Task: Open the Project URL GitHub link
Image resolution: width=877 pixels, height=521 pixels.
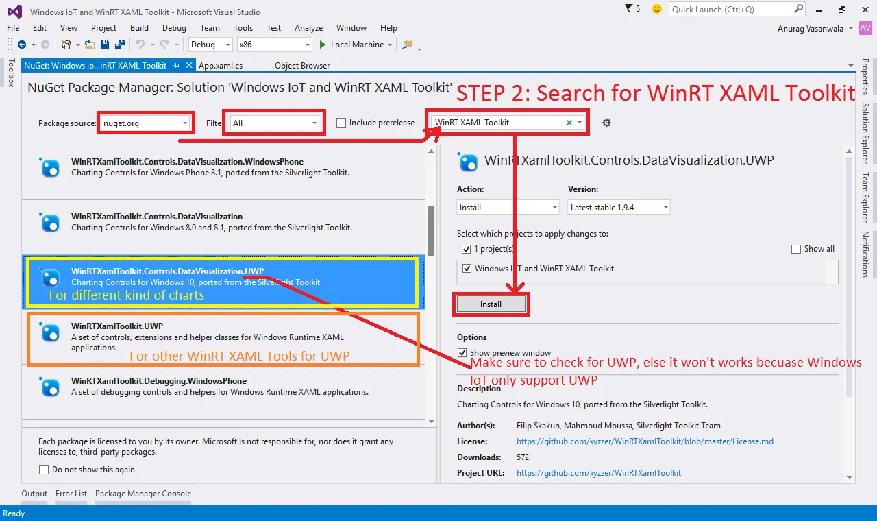Action: coord(599,473)
